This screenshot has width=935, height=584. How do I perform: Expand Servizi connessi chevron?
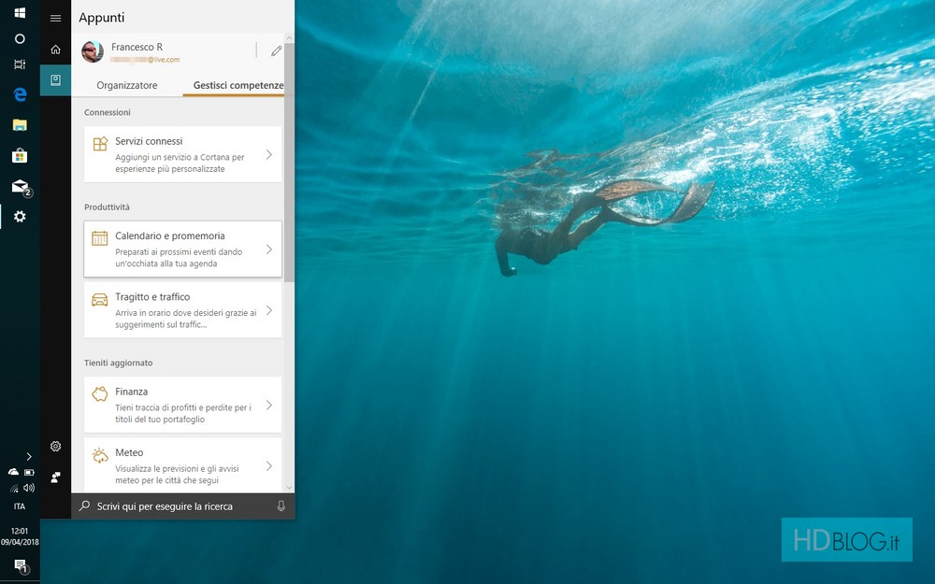(269, 154)
